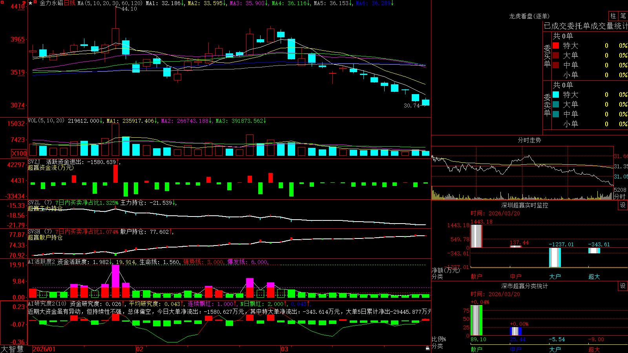Click the 分时走势 panel title
This screenshot has width=628, height=353.
[x=529, y=140]
